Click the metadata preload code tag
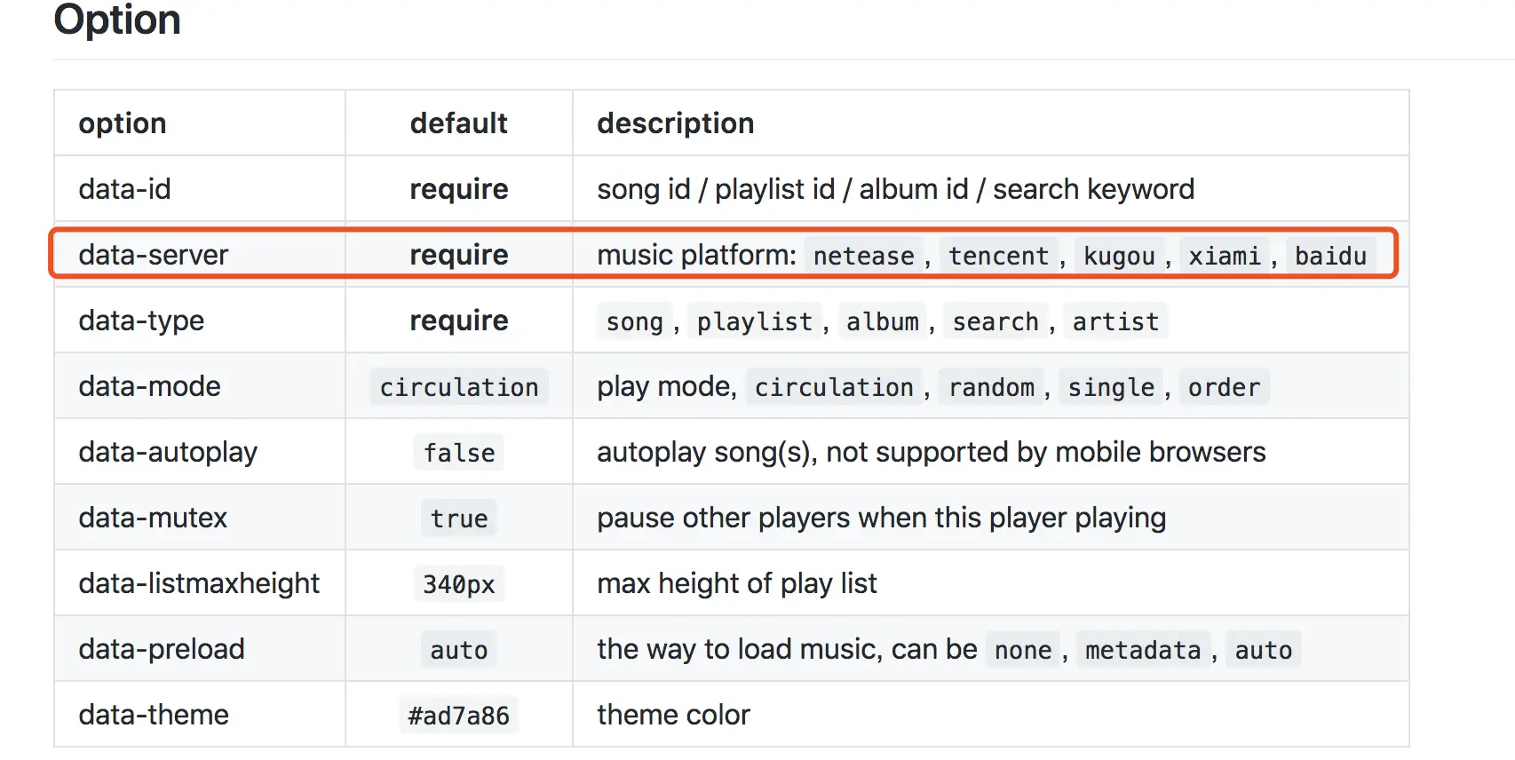Screen dimensions: 1515x760 [x=1143, y=650]
